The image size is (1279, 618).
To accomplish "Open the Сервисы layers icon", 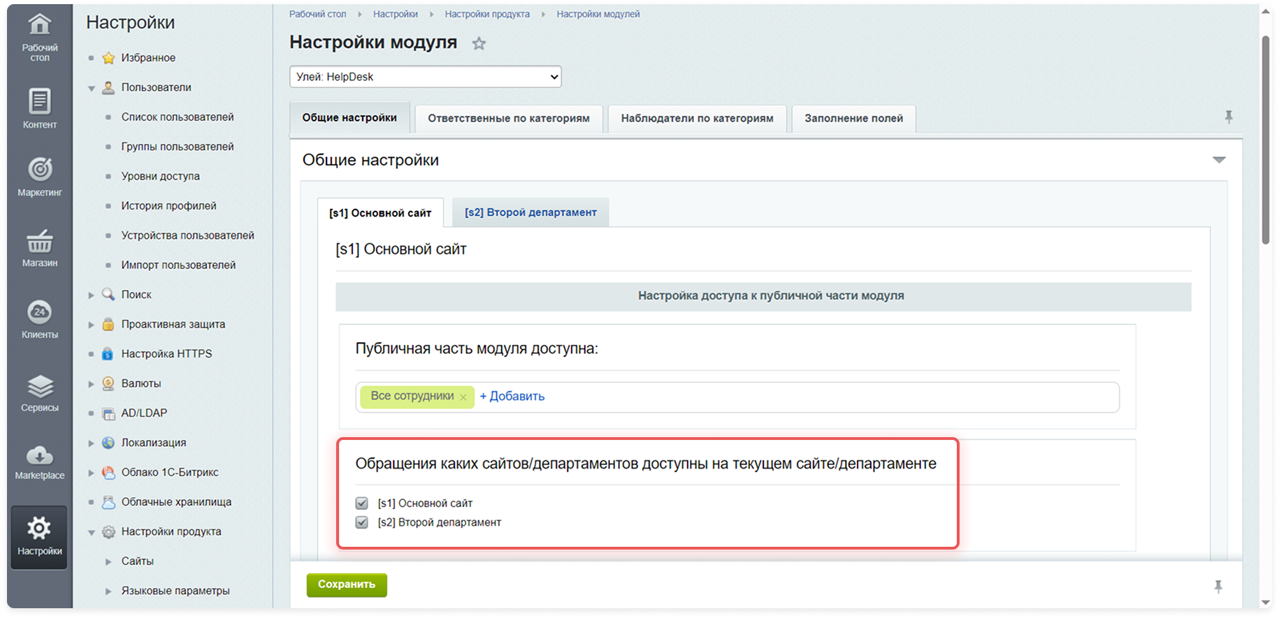I will (40, 385).
